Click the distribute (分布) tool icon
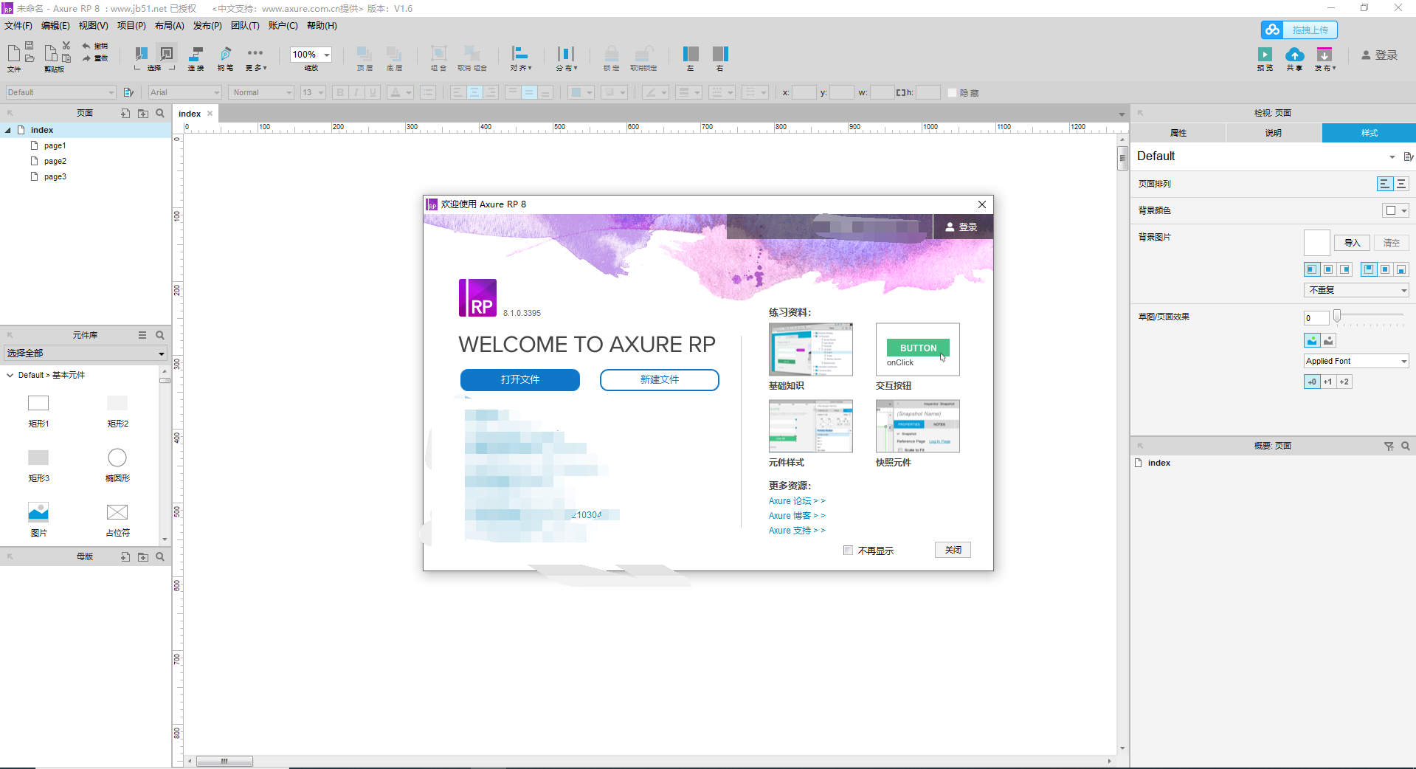Screen dimensions: 1416x769 (566, 53)
